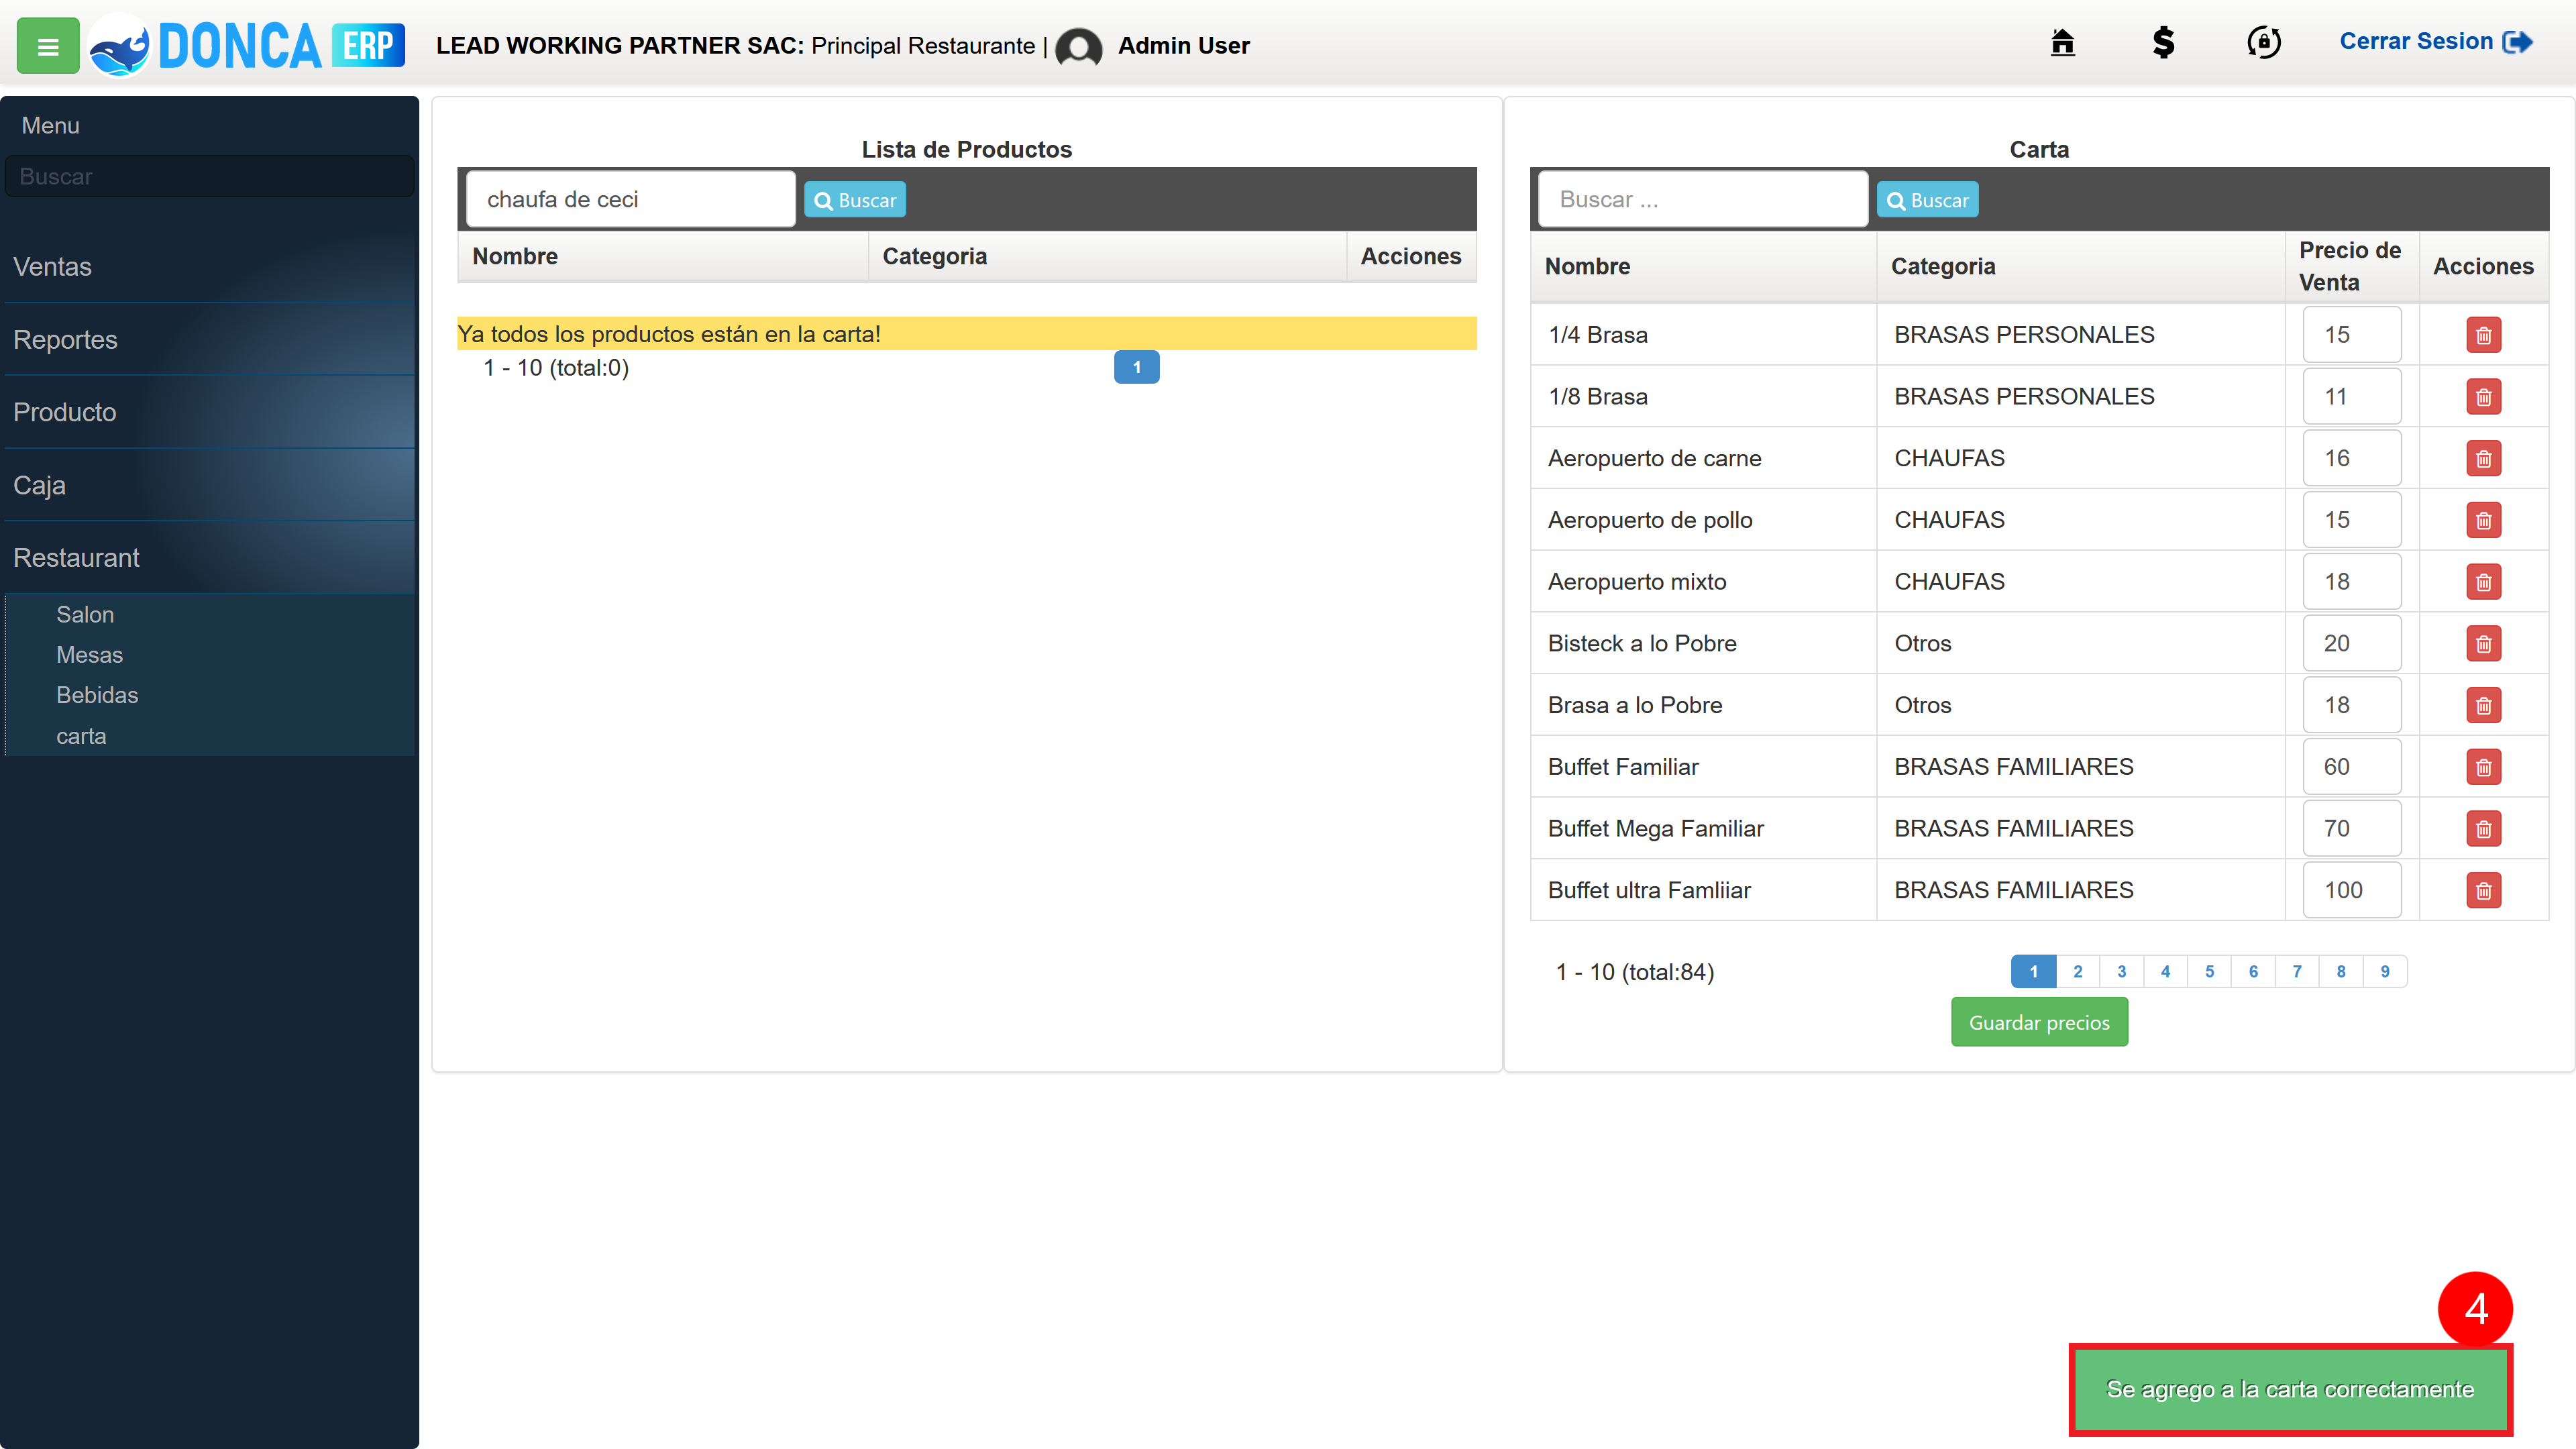Open the home icon in header
Screen dimensions: 2576x1449
2062,42
